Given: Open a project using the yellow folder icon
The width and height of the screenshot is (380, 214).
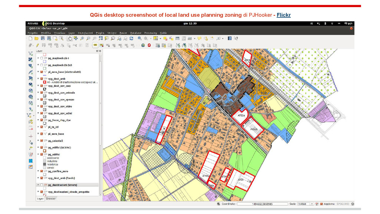Looking at the screenshot, I should click(x=37, y=38).
